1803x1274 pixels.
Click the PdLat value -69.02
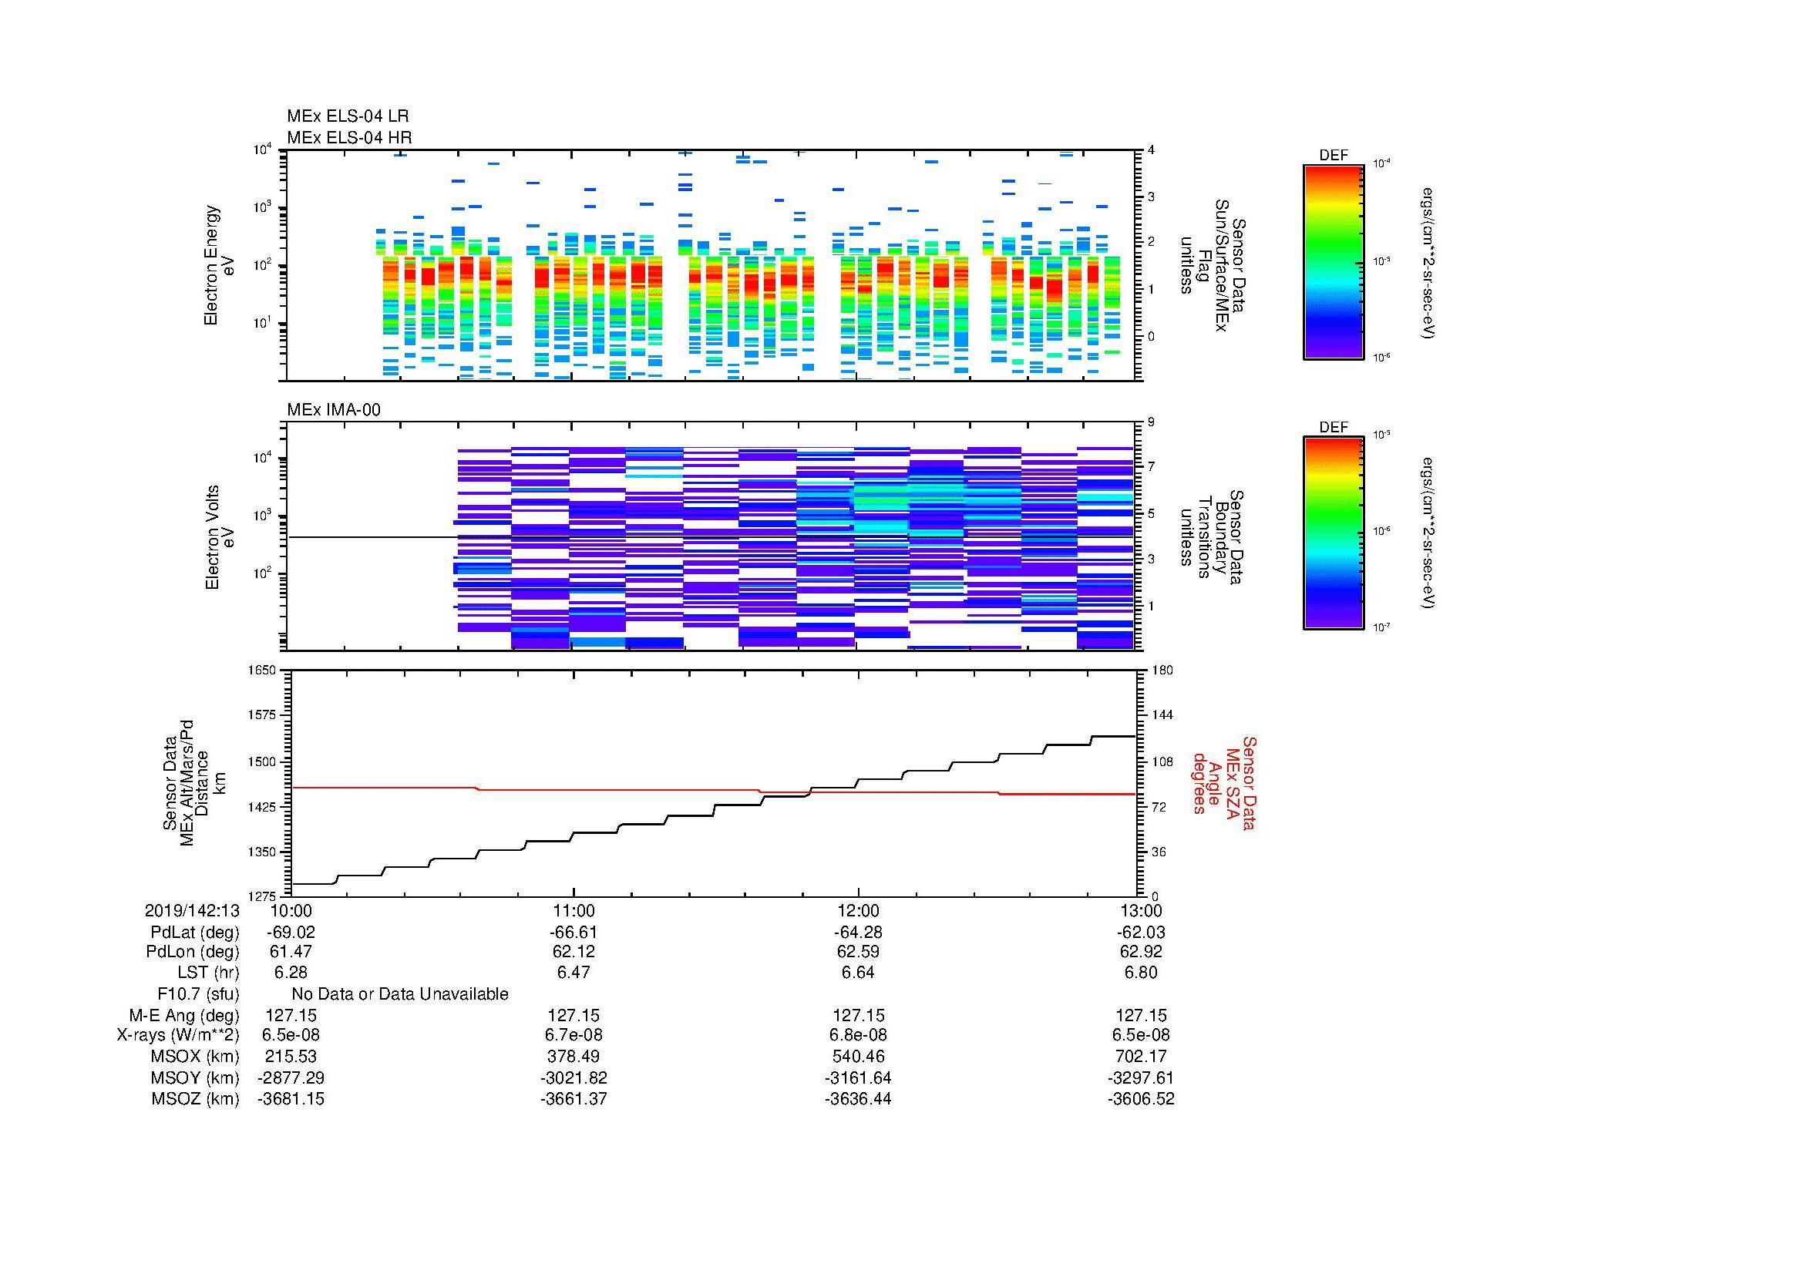point(291,933)
